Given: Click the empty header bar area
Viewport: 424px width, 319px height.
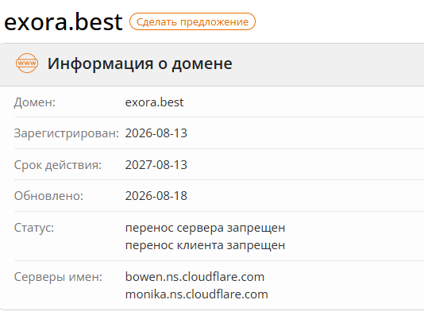Looking at the screenshot, I should (327, 64).
